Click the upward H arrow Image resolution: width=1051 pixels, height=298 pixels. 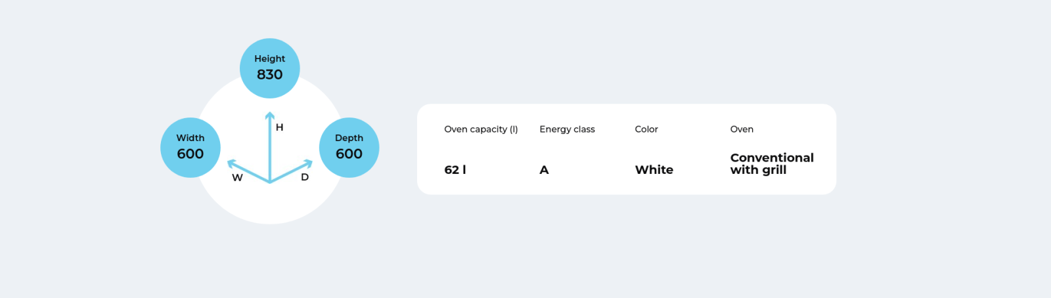pyautogui.click(x=270, y=147)
